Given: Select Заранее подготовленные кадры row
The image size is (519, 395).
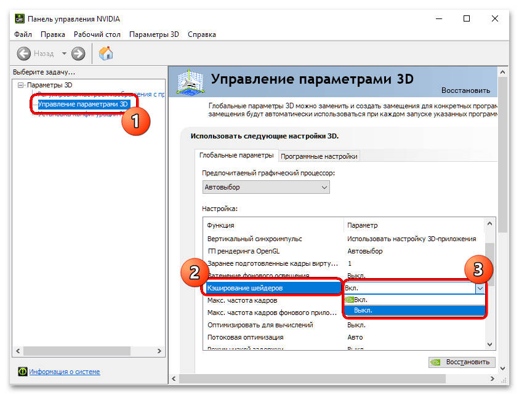Looking at the screenshot, I should [273, 263].
